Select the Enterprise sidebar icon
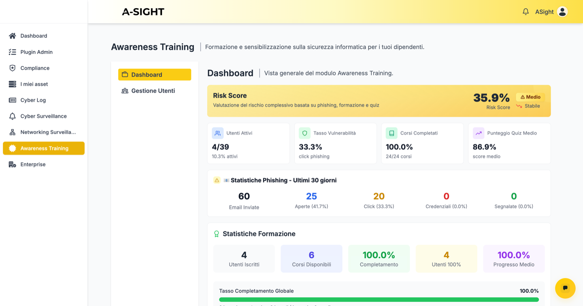This screenshot has width=583, height=306. pos(12,164)
